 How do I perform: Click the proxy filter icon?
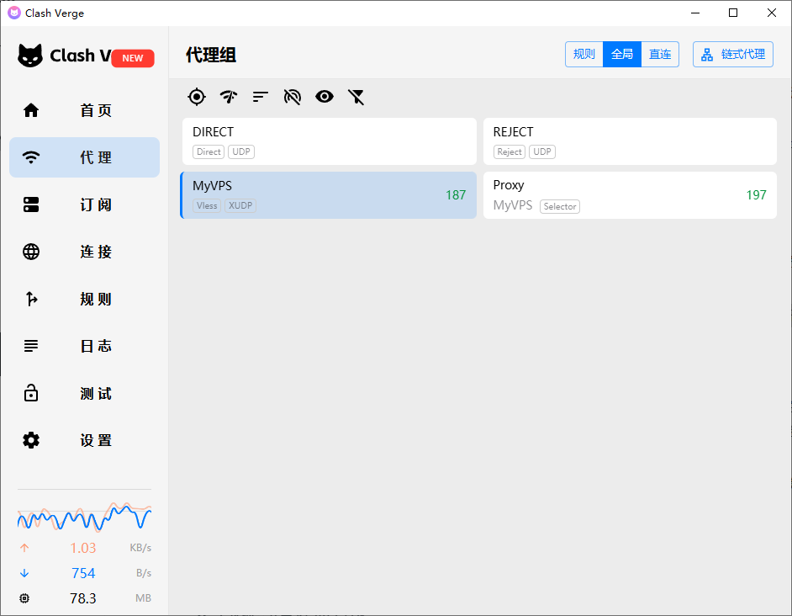[x=356, y=97]
